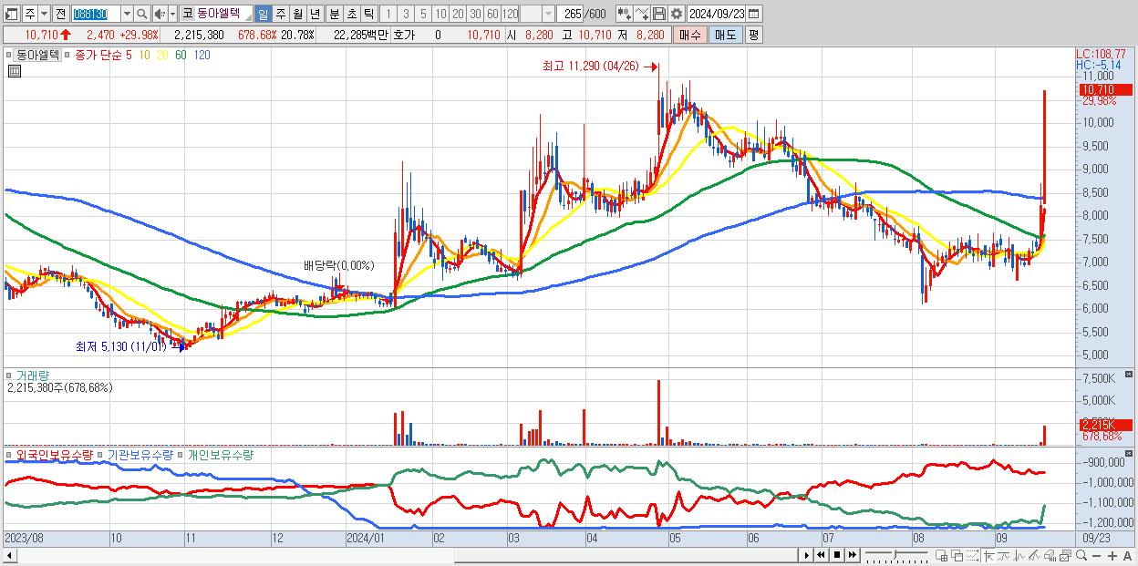This screenshot has width=1138, height=566.
Task: Select the 년 yearly period button
Action: coord(315,14)
